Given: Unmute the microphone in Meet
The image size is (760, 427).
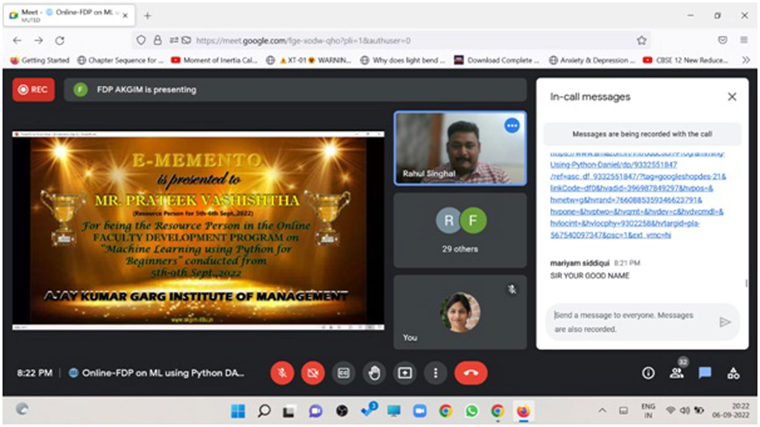Looking at the screenshot, I should coord(283,373).
